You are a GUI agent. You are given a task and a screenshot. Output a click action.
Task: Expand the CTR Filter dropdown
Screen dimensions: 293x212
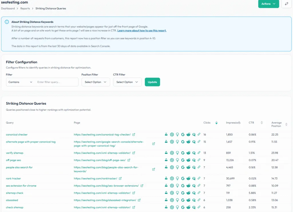[127, 82]
